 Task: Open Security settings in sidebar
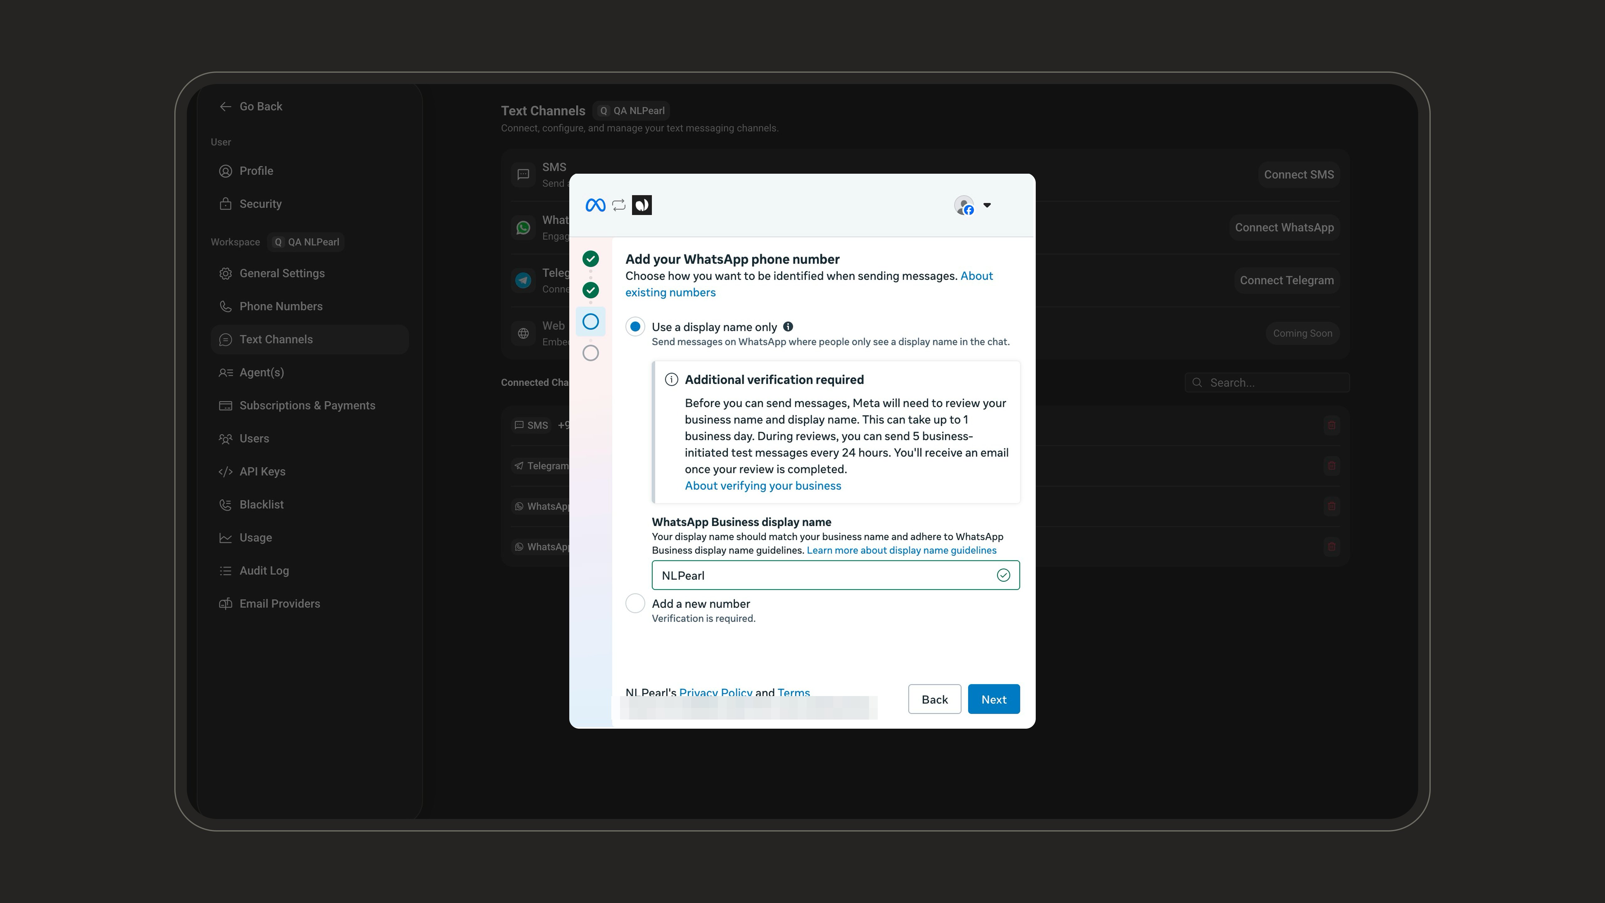pos(310,204)
